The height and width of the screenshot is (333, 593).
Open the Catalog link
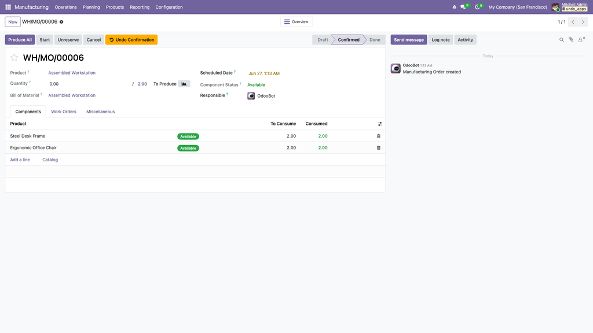(x=50, y=160)
